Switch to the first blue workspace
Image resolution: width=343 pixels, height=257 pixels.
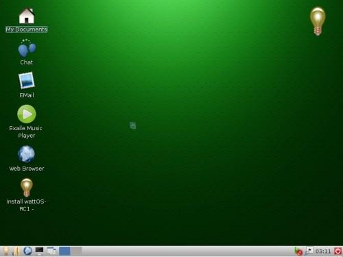(64, 252)
